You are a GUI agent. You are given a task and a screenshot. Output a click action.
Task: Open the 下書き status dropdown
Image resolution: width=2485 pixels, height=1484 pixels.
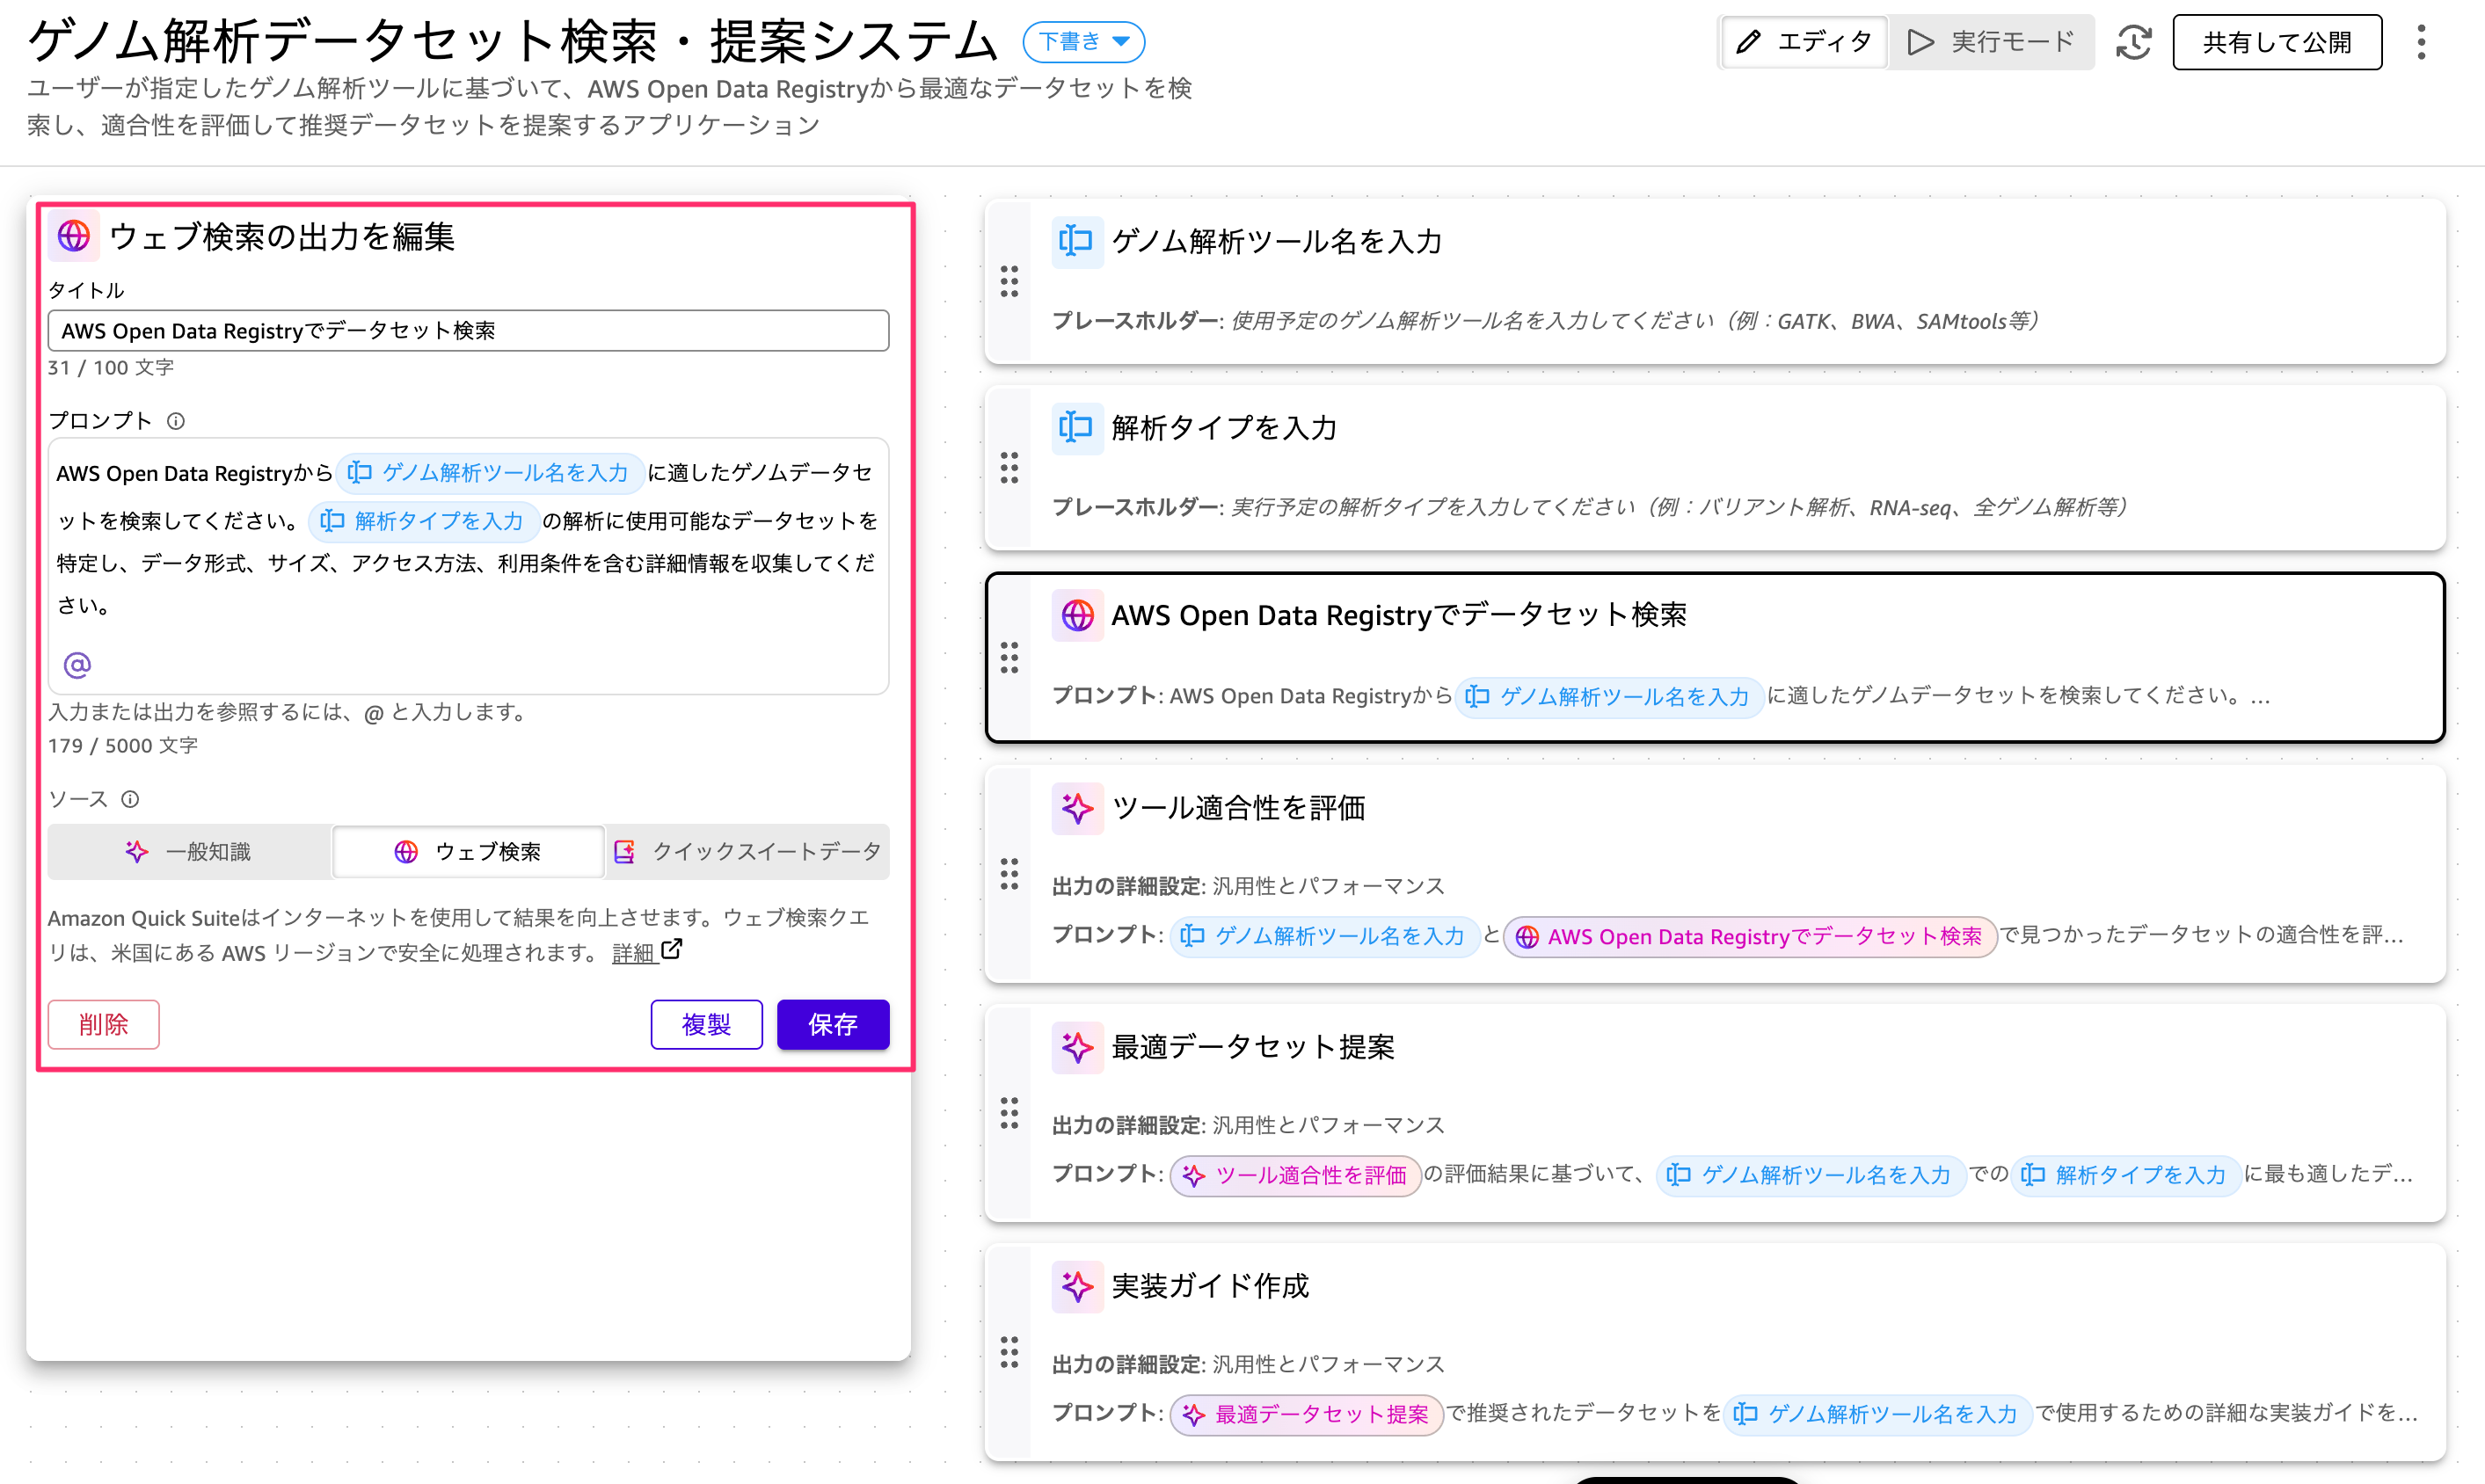point(1083,42)
